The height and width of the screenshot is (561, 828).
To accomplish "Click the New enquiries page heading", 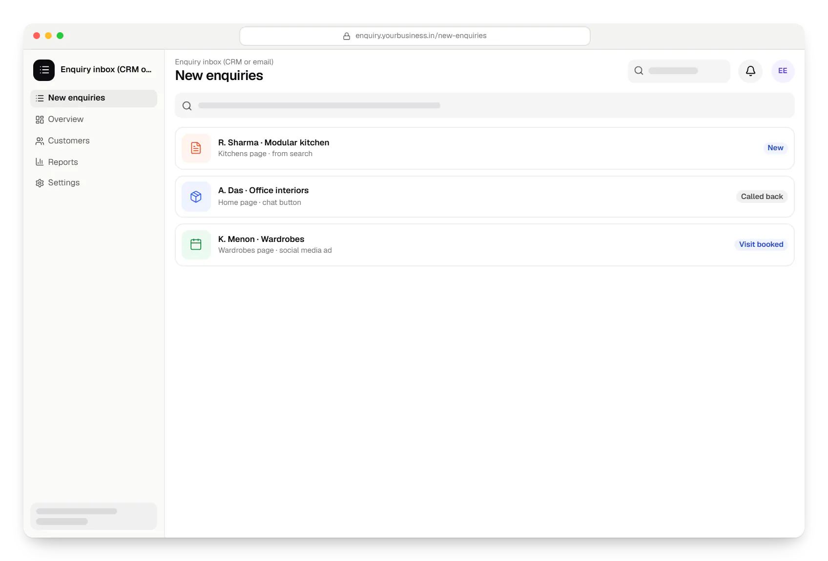I will pyautogui.click(x=219, y=76).
